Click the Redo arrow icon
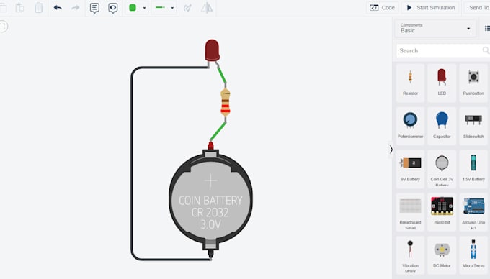490x279 pixels. click(76, 7)
